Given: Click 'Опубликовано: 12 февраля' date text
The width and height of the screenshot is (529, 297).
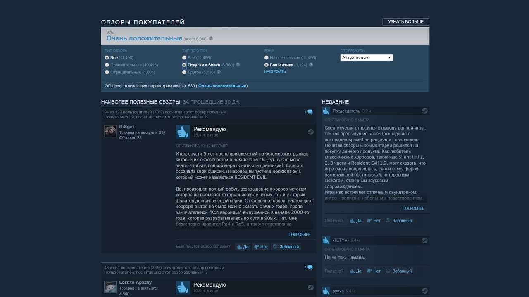Looking at the screenshot, I should (x=202, y=146).
